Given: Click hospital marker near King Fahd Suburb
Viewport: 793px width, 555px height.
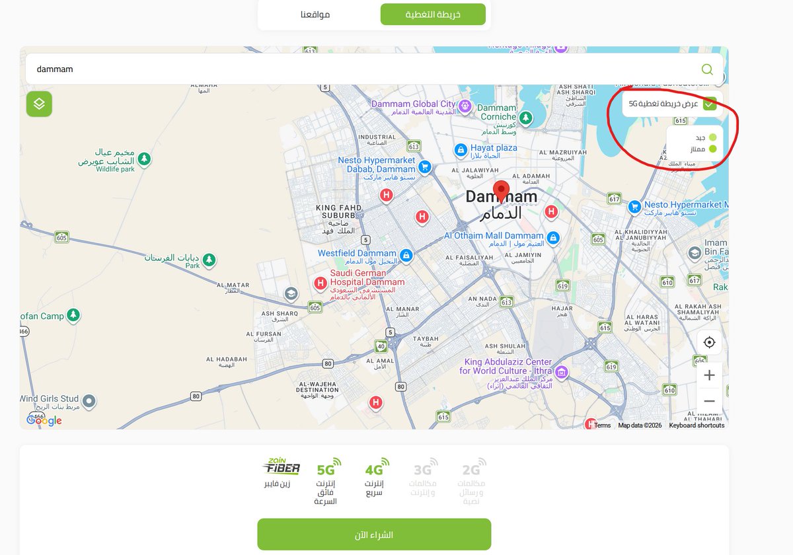Looking at the screenshot, I should [387, 195].
